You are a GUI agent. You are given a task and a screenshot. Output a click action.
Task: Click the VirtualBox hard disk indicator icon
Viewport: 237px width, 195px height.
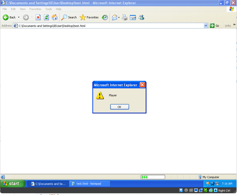point(181,190)
